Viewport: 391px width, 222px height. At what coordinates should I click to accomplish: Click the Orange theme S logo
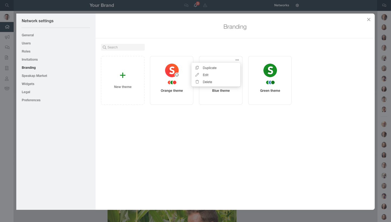click(172, 70)
